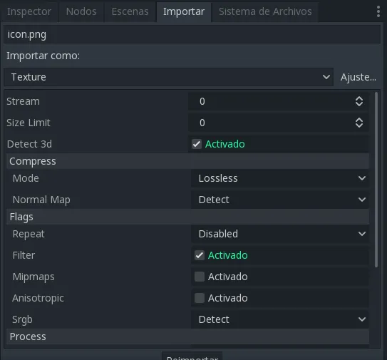387x360 pixels.
Task: Open the Nodos tab
Action: 81,11
